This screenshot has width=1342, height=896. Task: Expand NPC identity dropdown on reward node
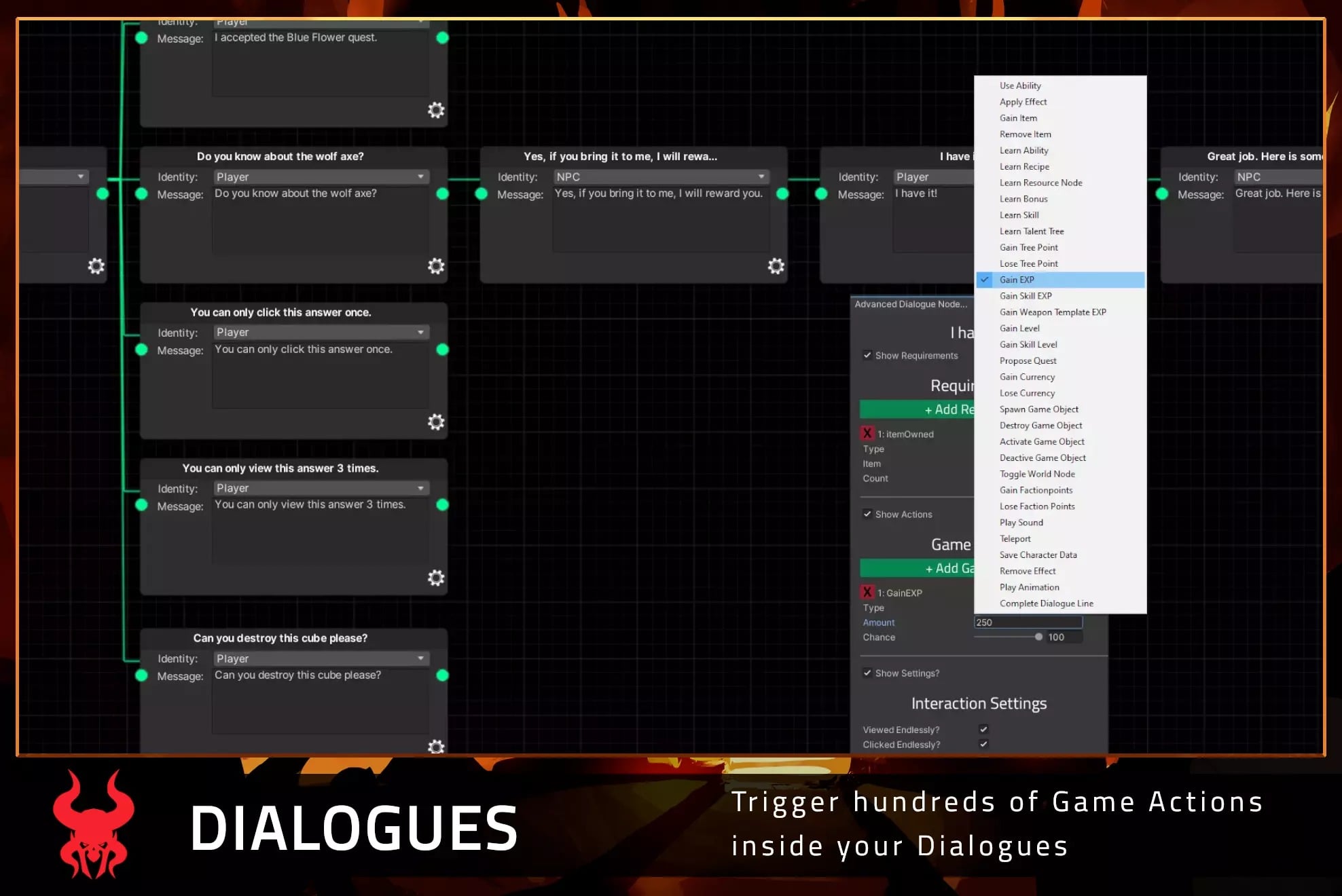(660, 176)
